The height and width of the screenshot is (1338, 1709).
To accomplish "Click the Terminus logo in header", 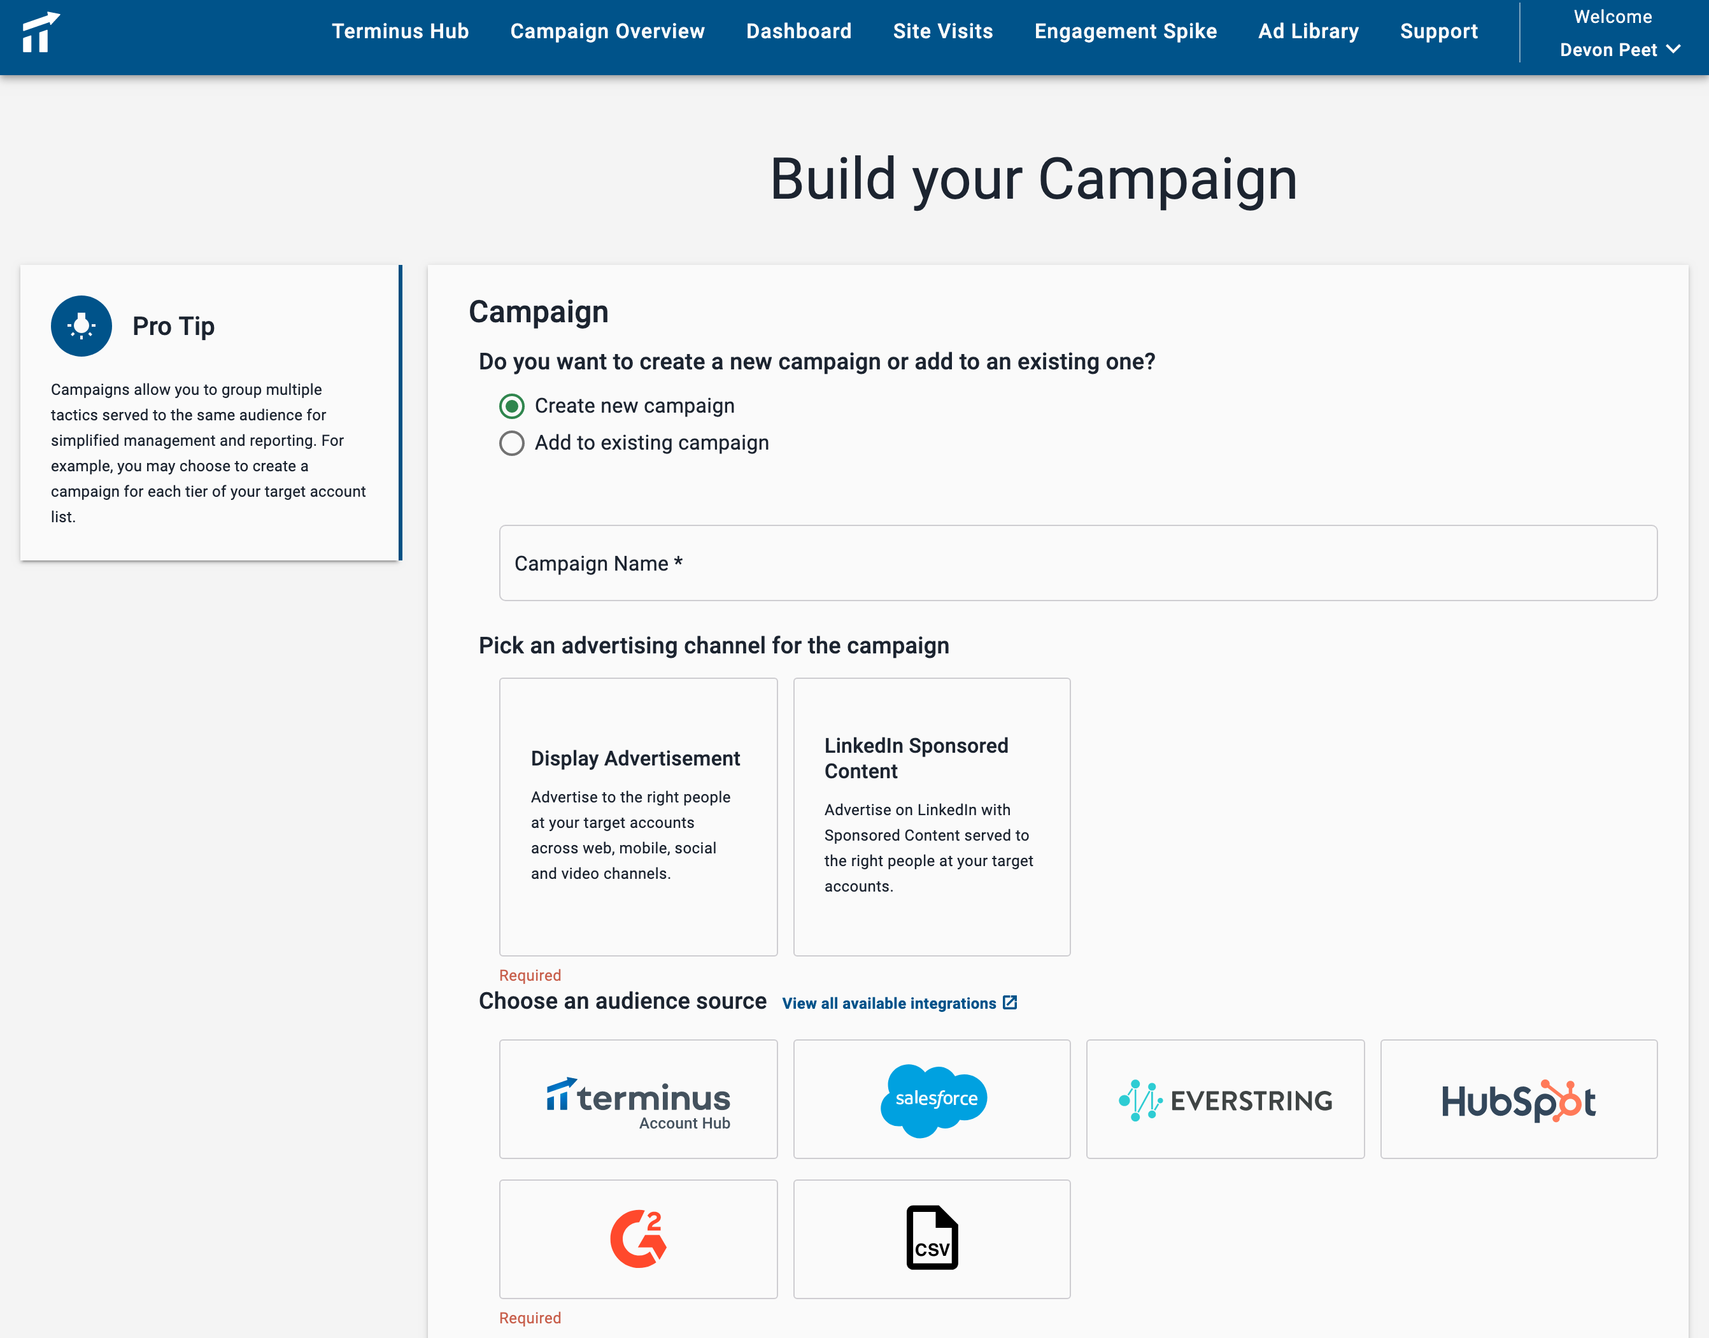I will [x=41, y=32].
